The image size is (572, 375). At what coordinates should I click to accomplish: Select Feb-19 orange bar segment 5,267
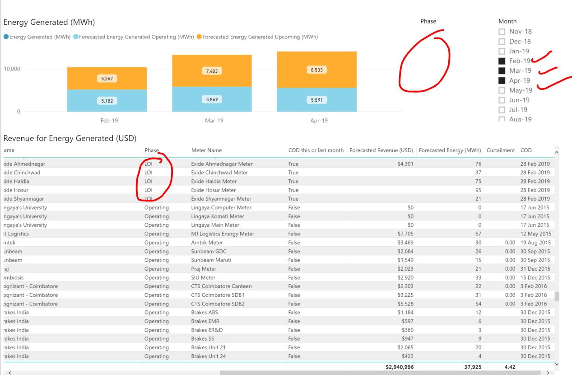pos(107,78)
